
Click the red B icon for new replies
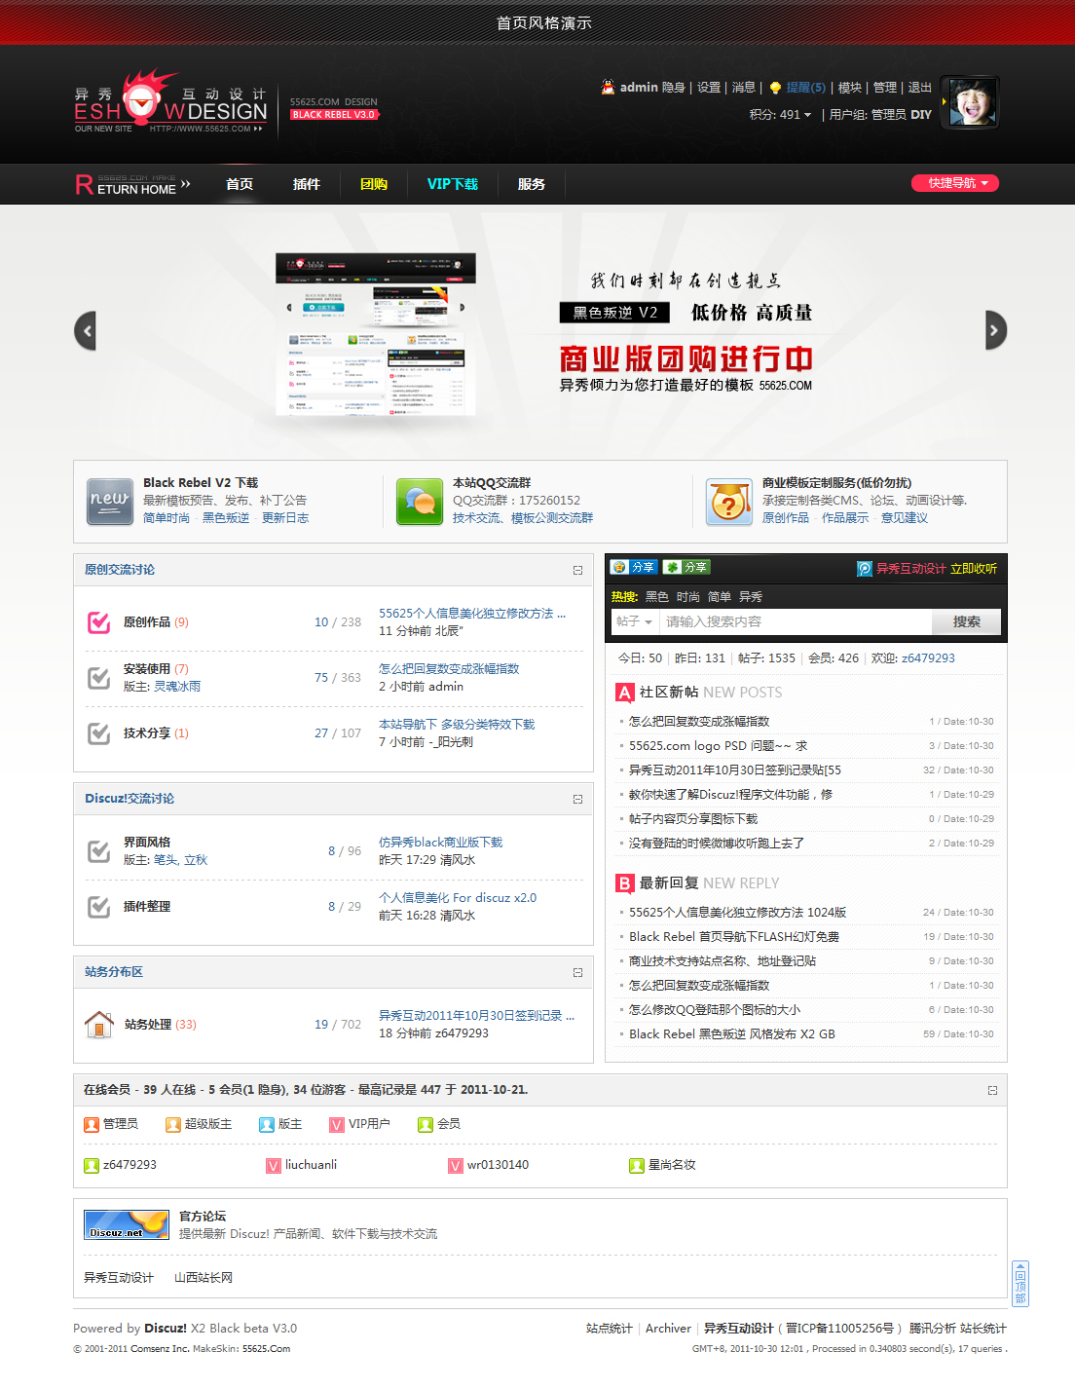pos(625,882)
